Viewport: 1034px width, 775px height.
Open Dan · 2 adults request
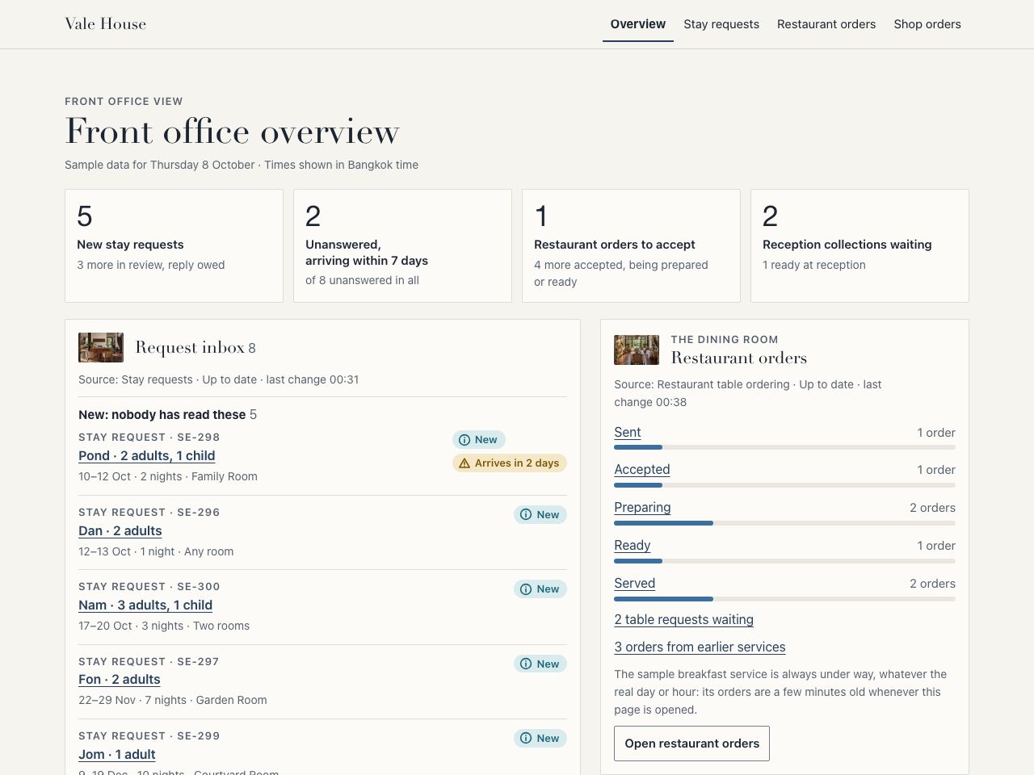tap(120, 530)
